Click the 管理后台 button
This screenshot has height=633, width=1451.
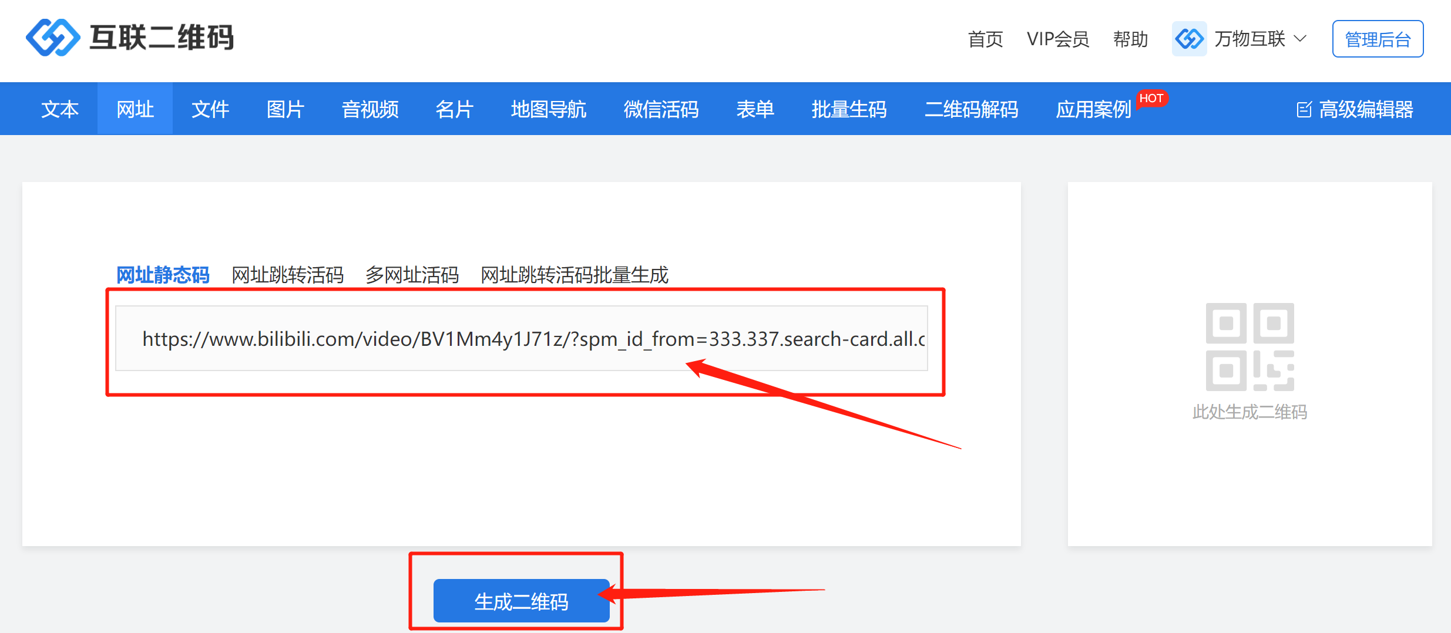pos(1378,39)
